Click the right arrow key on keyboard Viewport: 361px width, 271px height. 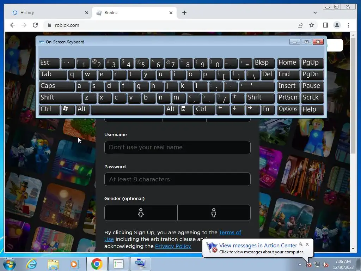253,109
